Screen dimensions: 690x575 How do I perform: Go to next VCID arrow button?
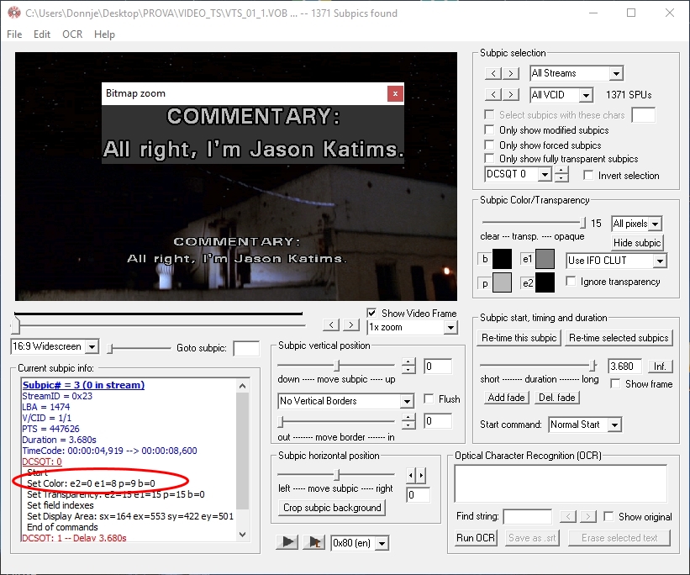click(x=511, y=95)
